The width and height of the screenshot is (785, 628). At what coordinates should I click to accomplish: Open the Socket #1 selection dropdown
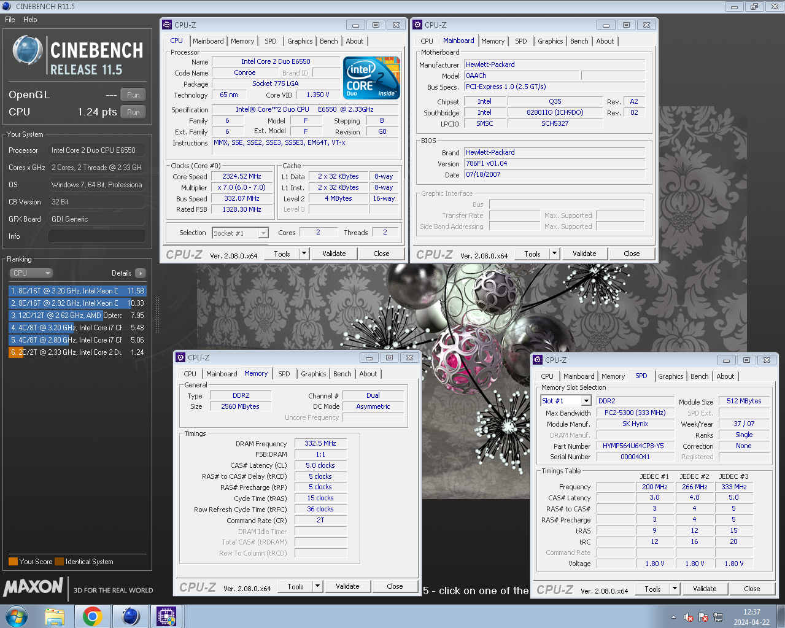coord(241,233)
